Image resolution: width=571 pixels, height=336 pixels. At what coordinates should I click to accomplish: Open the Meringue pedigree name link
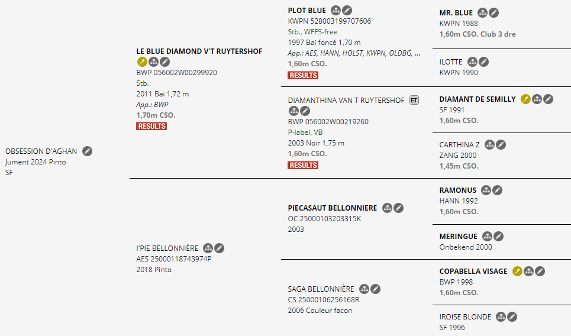click(x=458, y=236)
